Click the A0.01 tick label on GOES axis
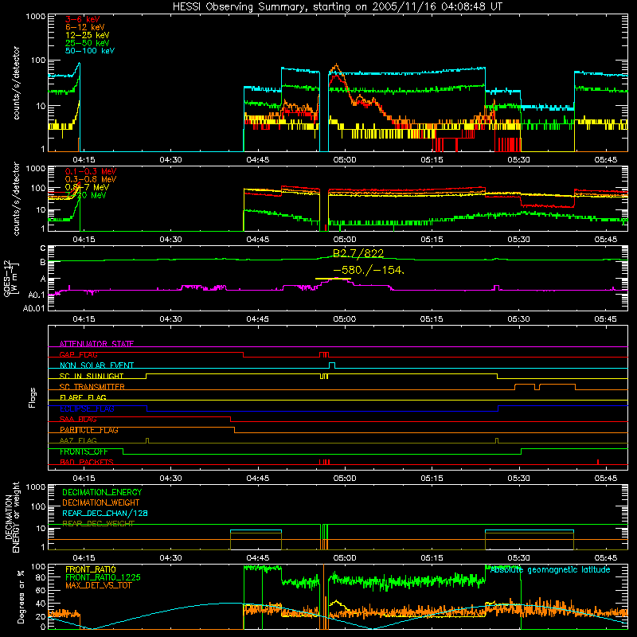This screenshot has height=637, width=637. tap(33, 308)
